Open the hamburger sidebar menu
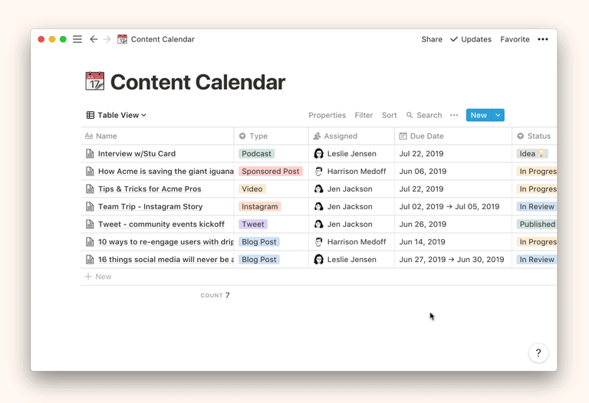Screen dimensions: 589x403 point(77,39)
